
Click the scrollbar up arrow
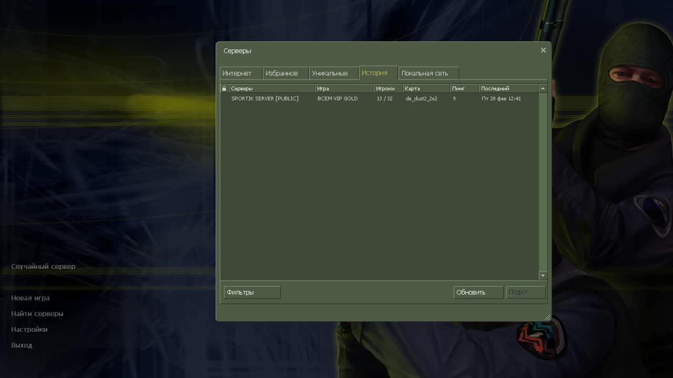click(x=543, y=88)
